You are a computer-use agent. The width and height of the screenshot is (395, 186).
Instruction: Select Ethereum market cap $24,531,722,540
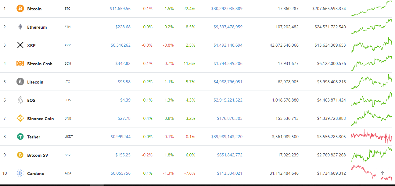point(330,27)
